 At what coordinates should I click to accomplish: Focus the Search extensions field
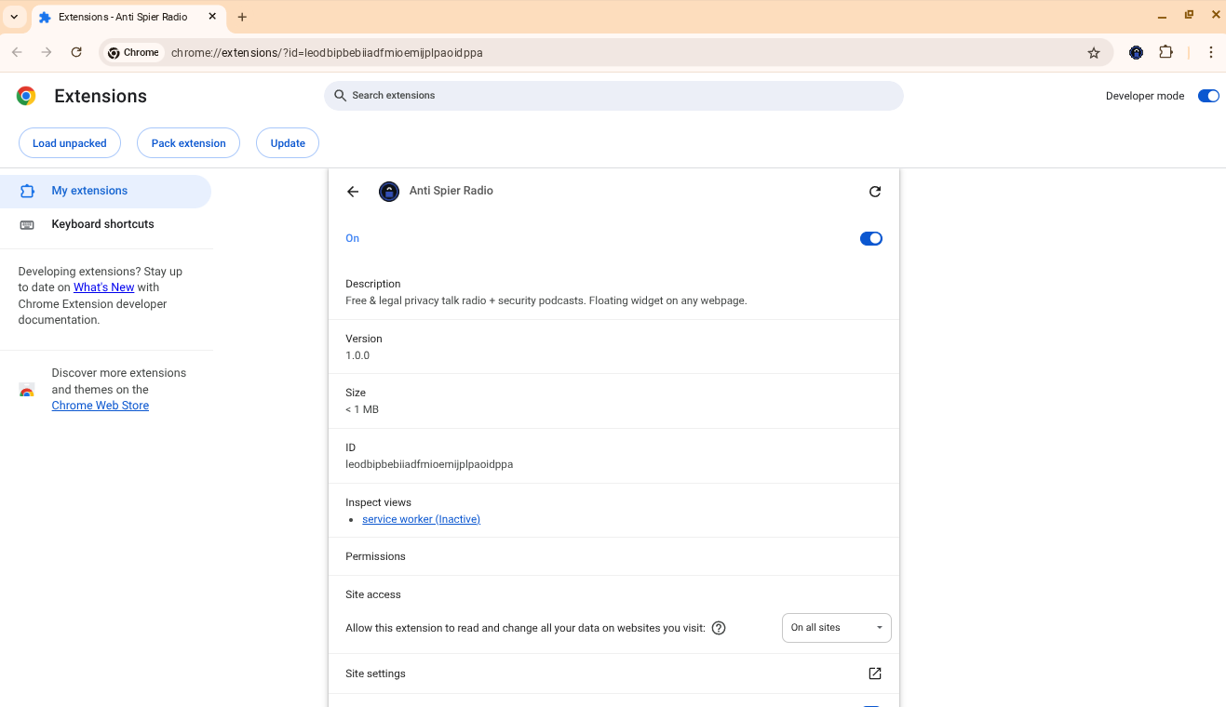point(613,95)
